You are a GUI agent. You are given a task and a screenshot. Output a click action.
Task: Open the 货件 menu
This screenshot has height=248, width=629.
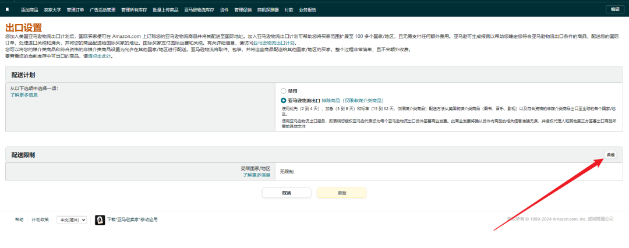tap(224, 10)
